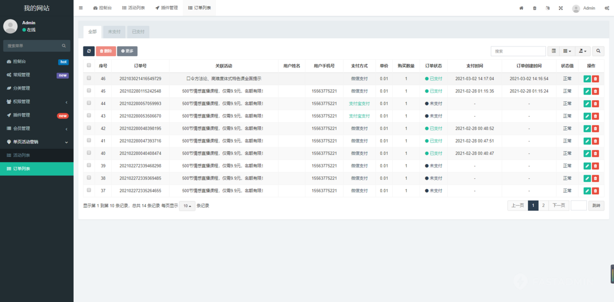Clear the cache with the top trash icon
The width and height of the screenshot is (614, 302).
tap(535, 8)
